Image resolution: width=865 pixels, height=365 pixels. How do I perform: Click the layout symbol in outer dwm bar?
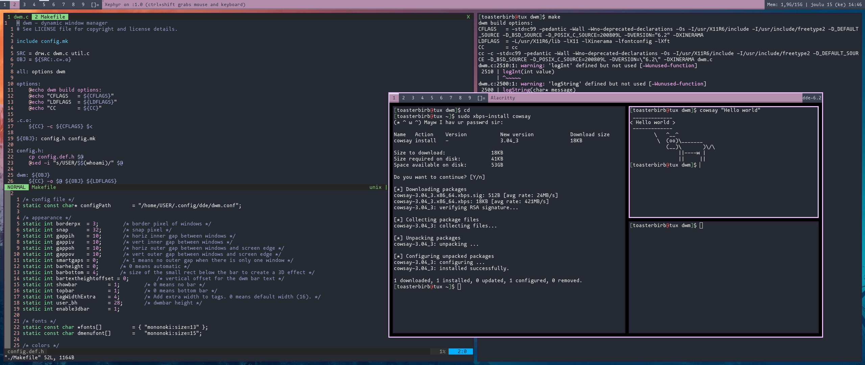[95, 4]
